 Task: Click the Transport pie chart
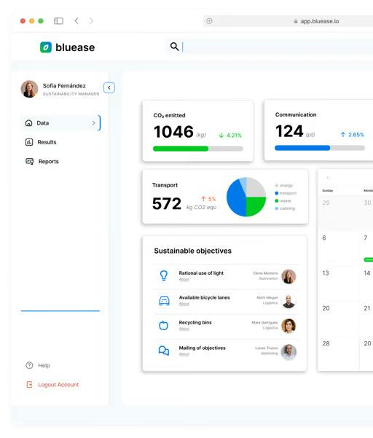coord(246,197)
